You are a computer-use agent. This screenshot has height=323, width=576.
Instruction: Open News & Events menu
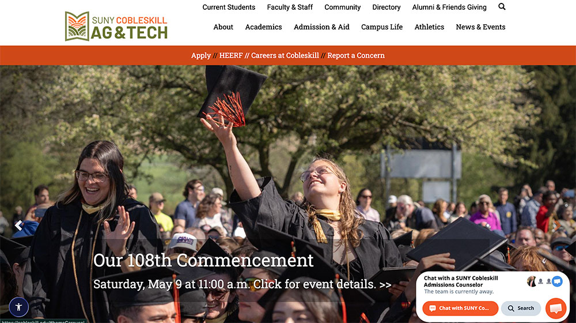(x=480, y=27)
